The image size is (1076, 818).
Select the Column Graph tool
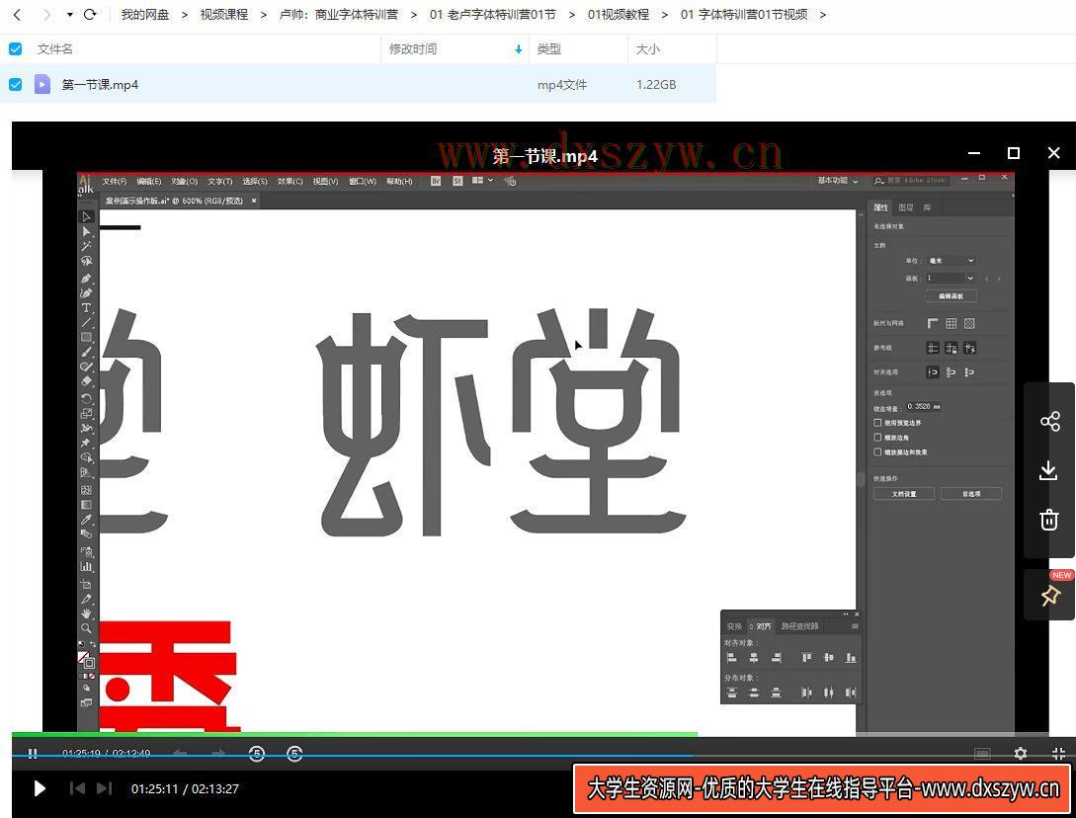[x=87, y=567]
